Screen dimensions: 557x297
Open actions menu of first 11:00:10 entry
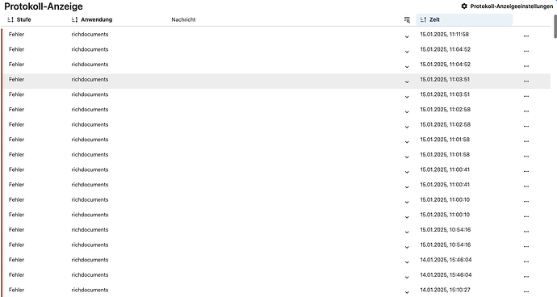526,202
